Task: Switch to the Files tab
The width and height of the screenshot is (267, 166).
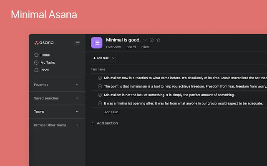Action: pos(145,47)
